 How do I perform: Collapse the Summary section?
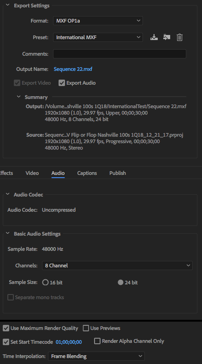coord(18,97)
